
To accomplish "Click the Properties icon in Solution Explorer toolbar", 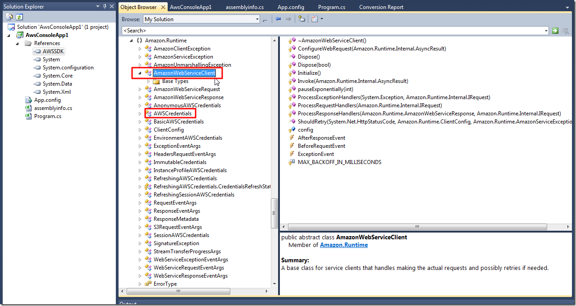I will coord(9,17).
